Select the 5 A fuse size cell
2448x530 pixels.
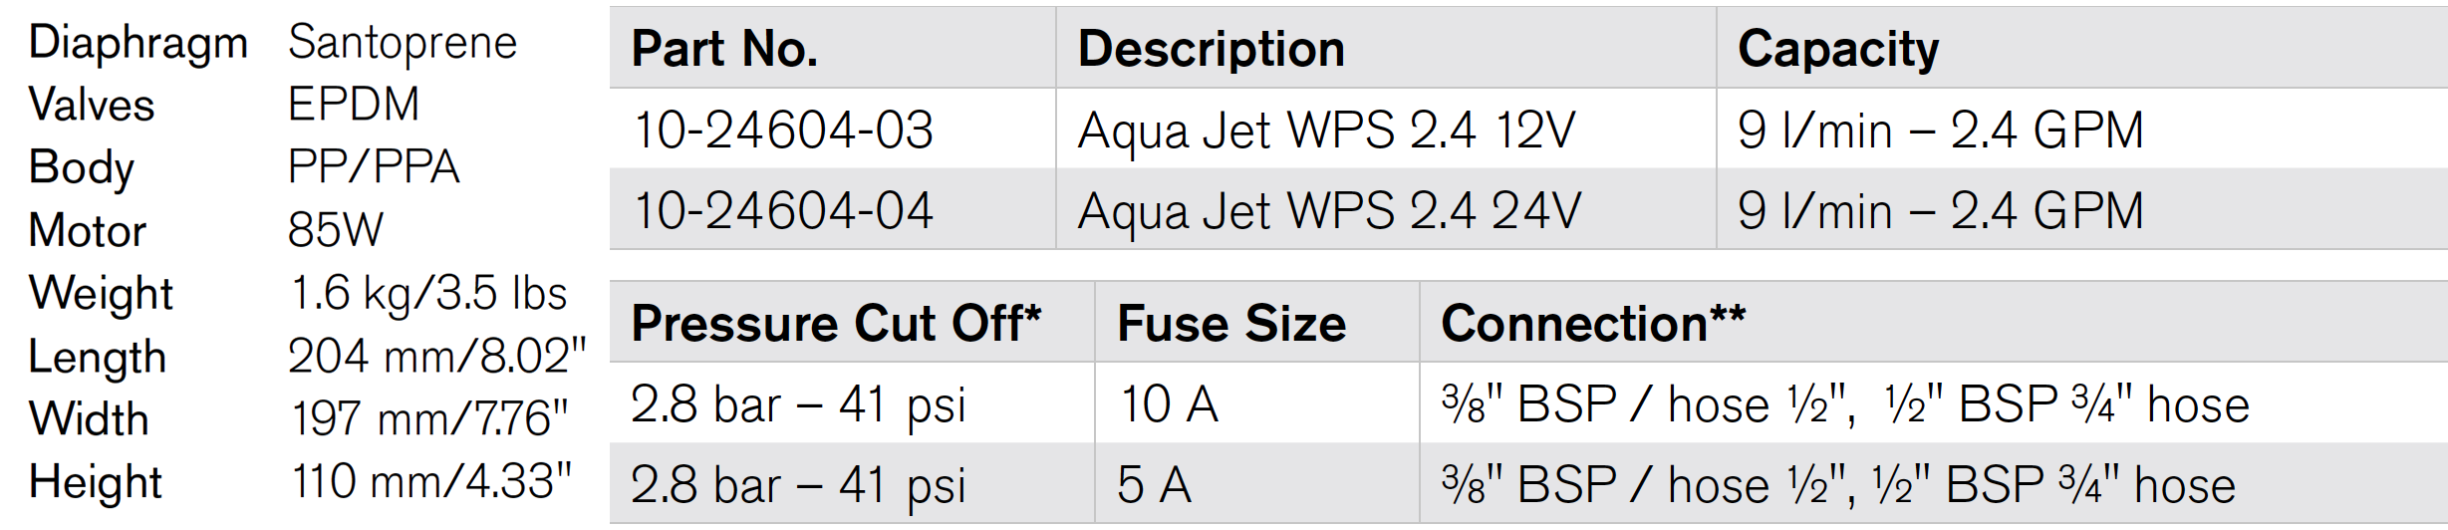click(1154, 485)
